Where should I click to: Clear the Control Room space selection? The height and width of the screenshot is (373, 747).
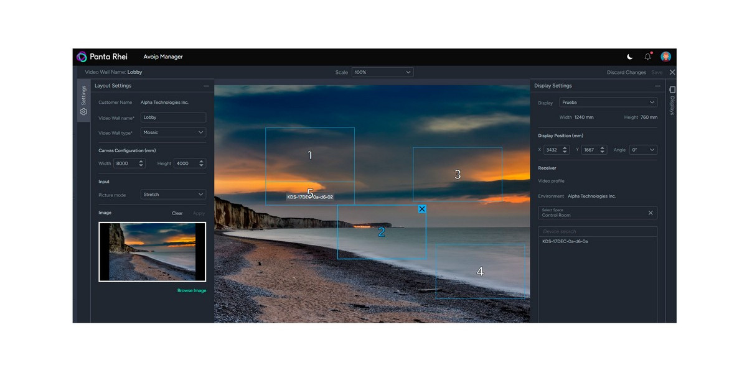651,213
